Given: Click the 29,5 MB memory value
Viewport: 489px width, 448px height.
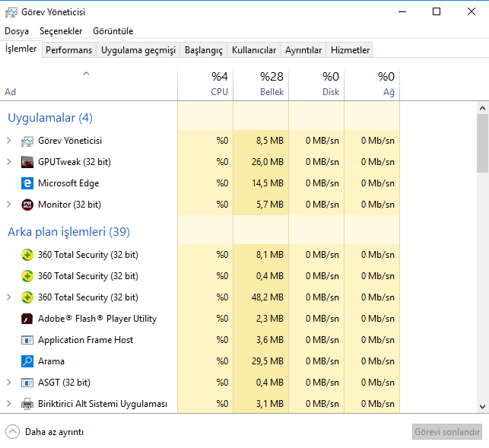Looking at the screenshot, I should point(268,361).
